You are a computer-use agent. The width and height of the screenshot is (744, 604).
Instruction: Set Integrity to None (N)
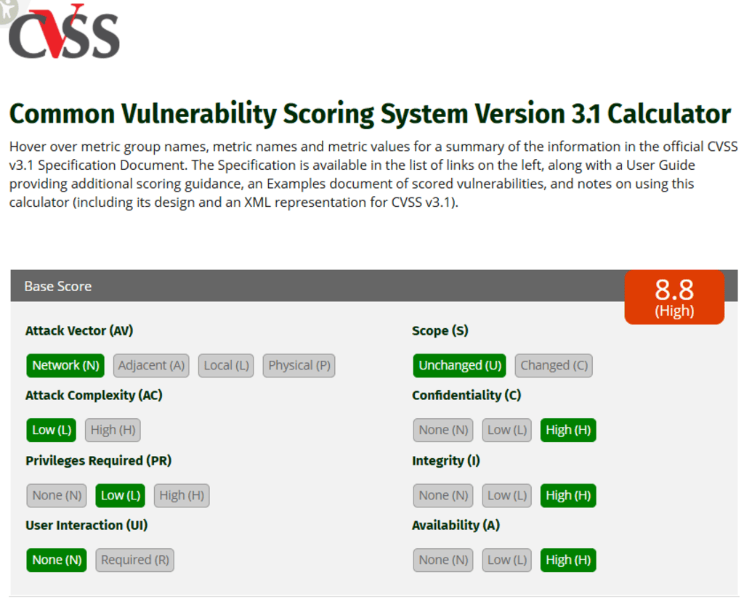[x=443, y=495]
